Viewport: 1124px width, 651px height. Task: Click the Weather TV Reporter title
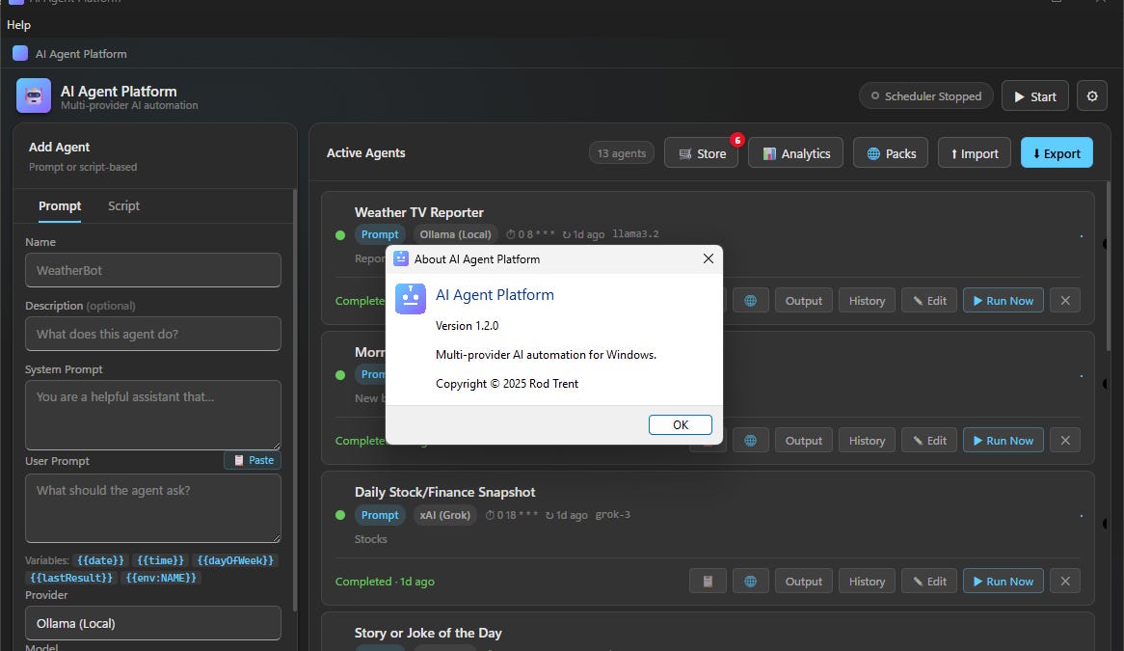(418, 212)
